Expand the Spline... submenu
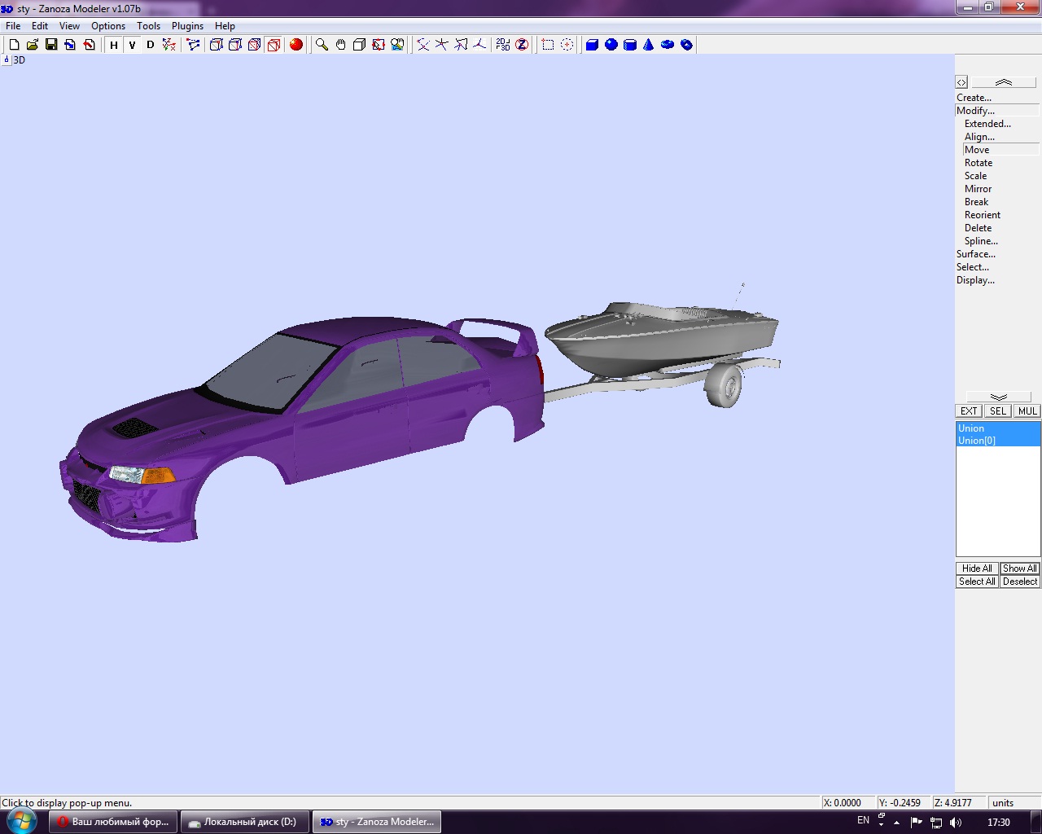 pos(981,241)
